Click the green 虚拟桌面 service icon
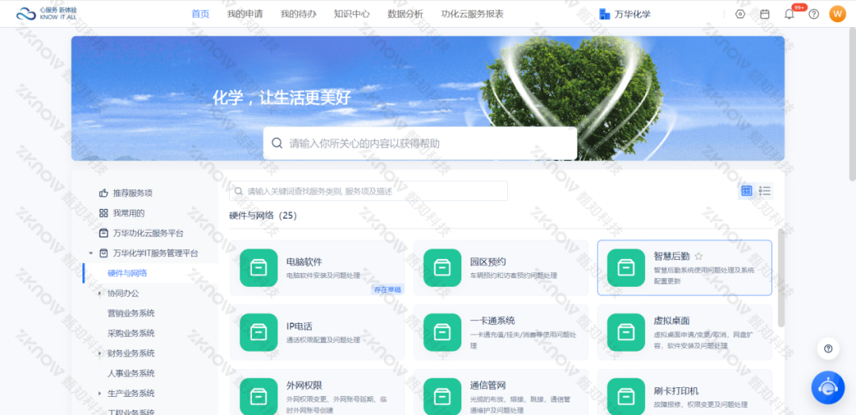The width and height of the screenshot is (856, 415). (626, 332)
